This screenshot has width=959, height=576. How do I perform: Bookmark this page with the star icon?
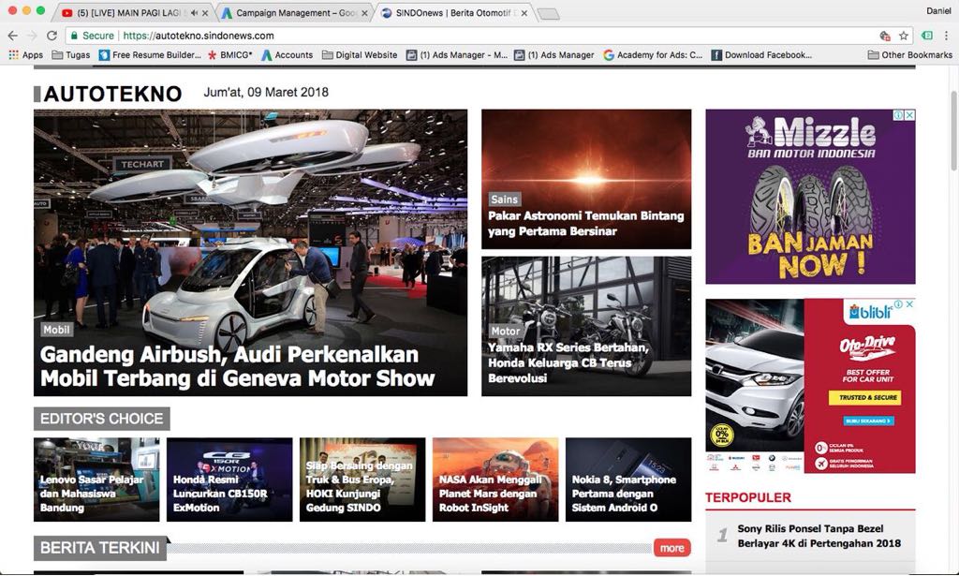click(x=904, y=36)
